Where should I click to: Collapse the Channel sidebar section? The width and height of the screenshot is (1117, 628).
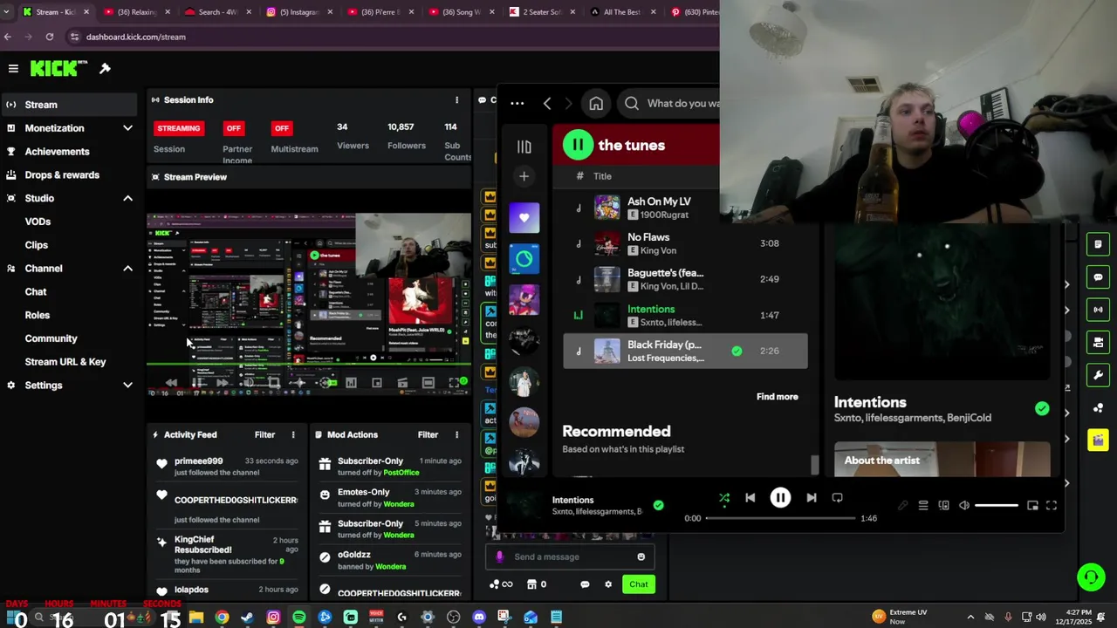tap(127, 269)
